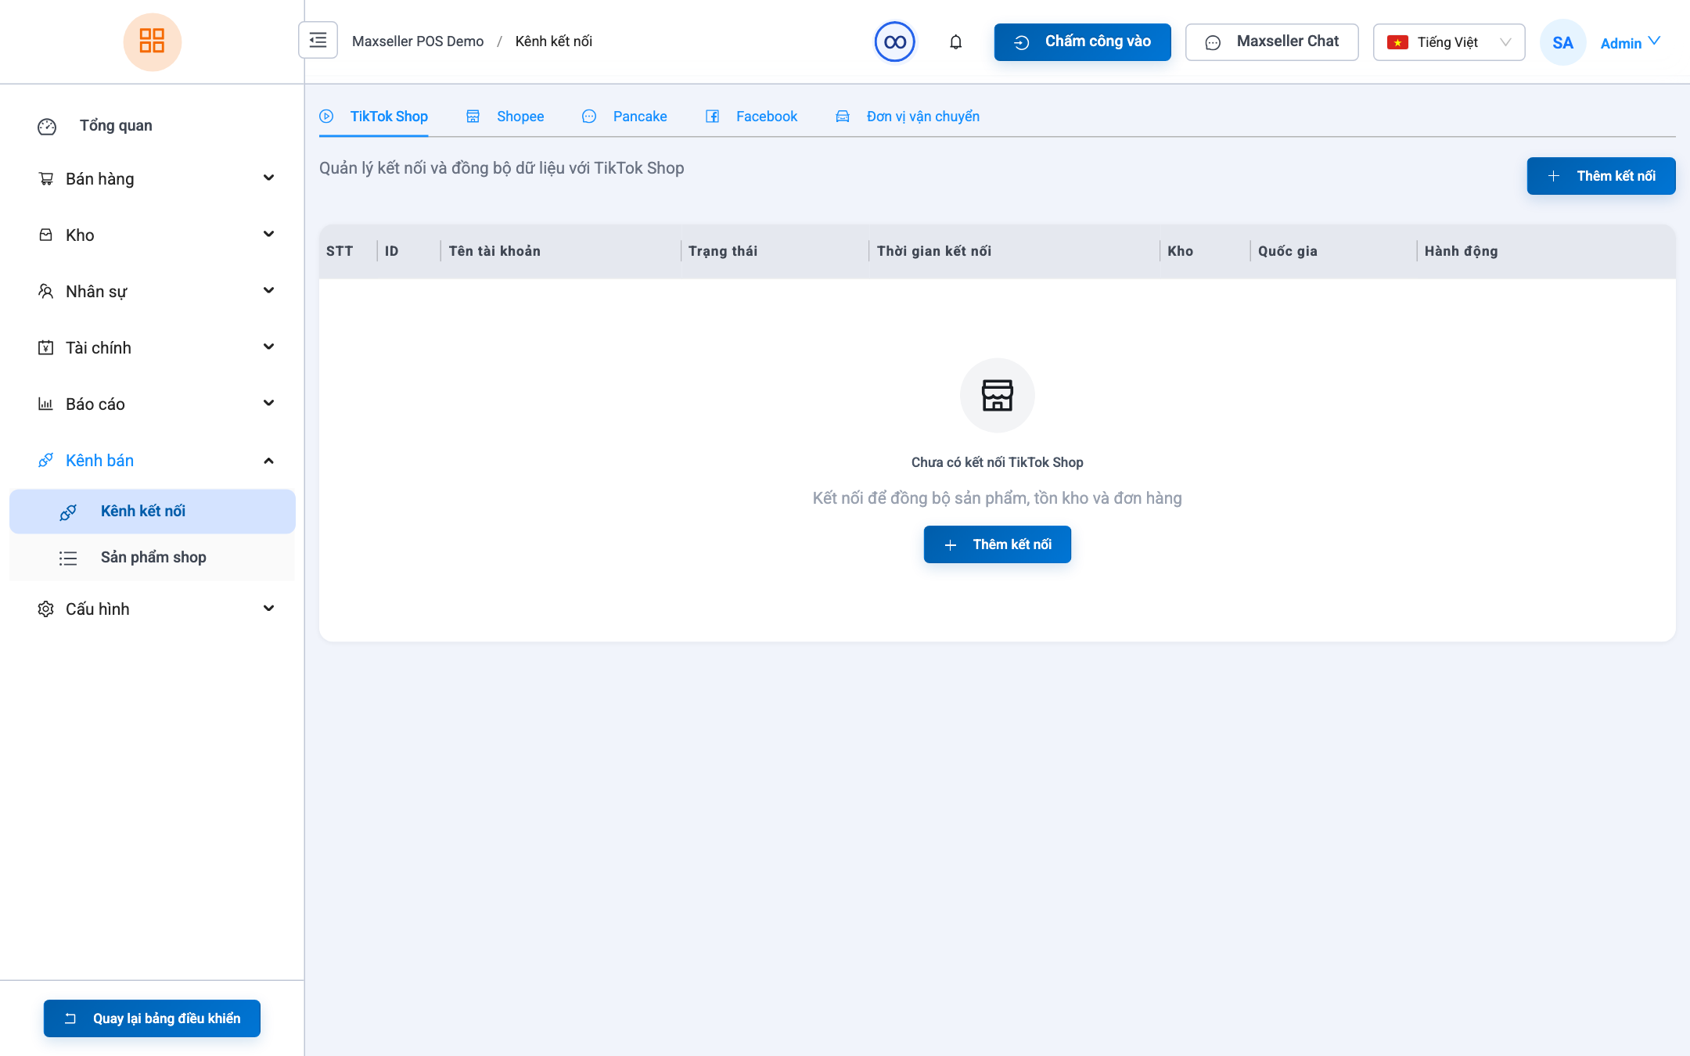The image size is (1690, 1056).
Task: Click the orange grid logo icon
Action: pos(152,41)
